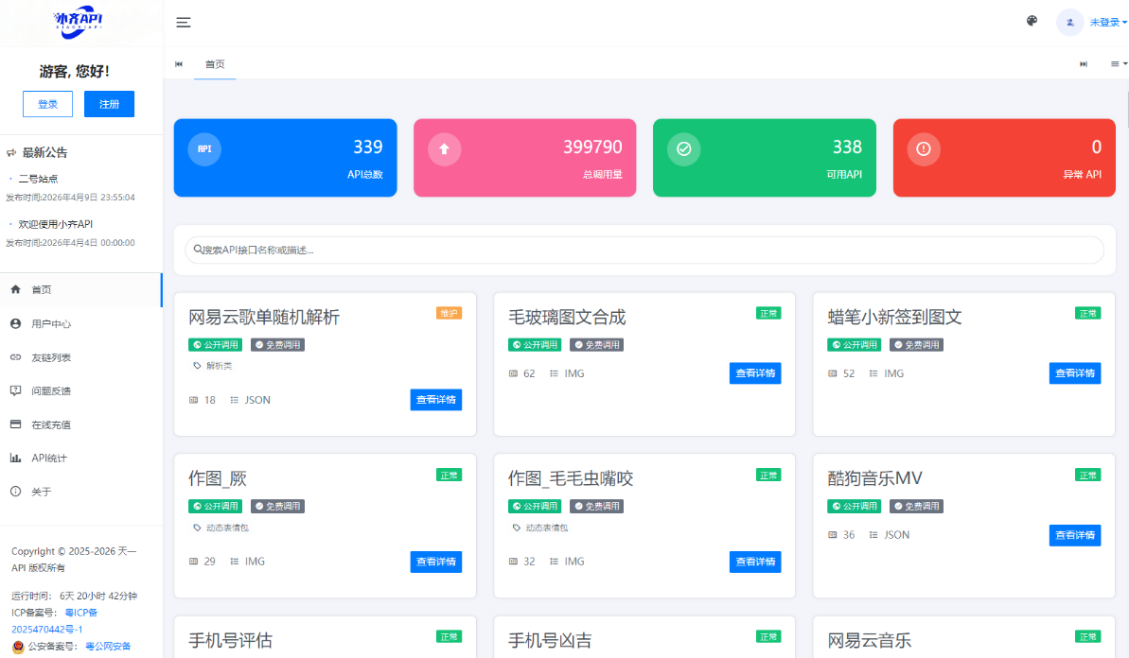The width and height of the screenshot is (1129, 658).
Task: Open 在线充值 in sidebar
Action: 80,424
